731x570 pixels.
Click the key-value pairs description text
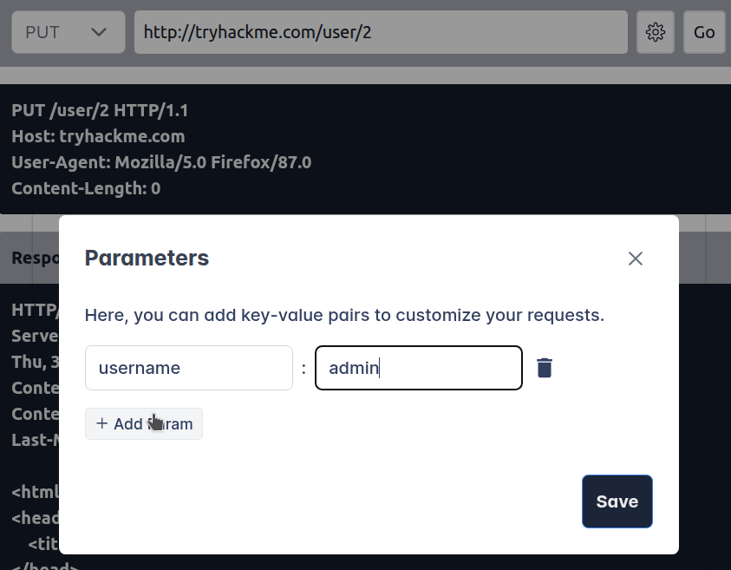[x=344, y=314]
